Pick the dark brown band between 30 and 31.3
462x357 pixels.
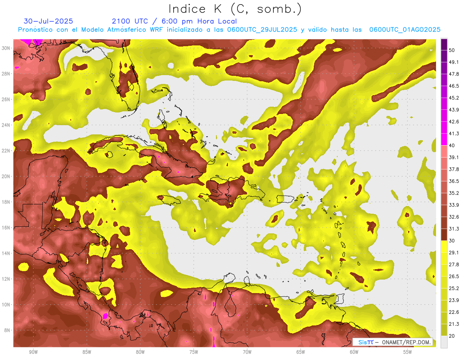[444, 235]
